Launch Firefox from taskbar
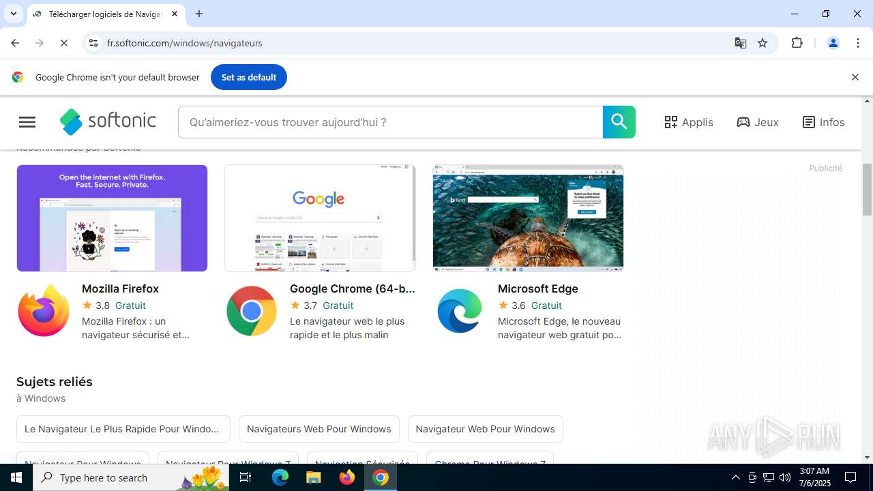Viewport: 873px width, 491px height. tap(347, 477)
